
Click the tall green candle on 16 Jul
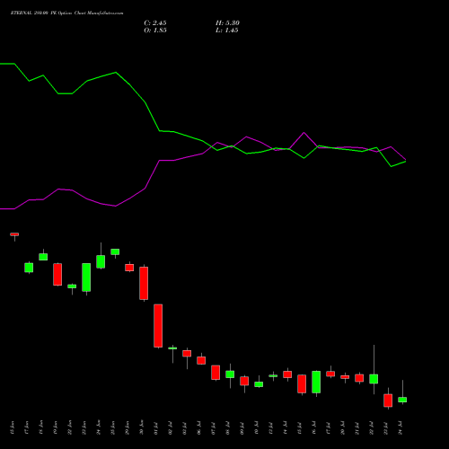pyautogui.click(x=316, y=382)
